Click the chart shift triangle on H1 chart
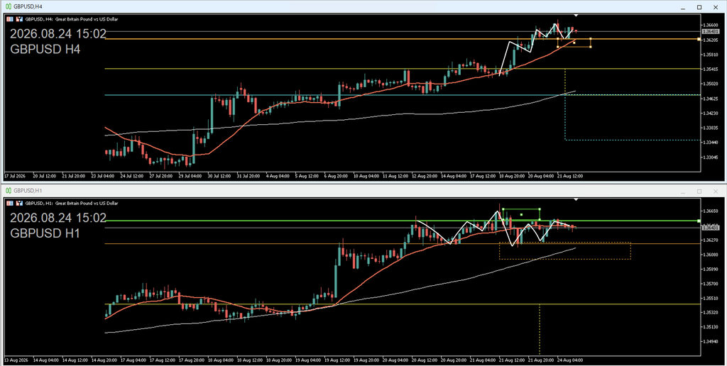The height and width of the screenshot is (366, 727). 576,200
